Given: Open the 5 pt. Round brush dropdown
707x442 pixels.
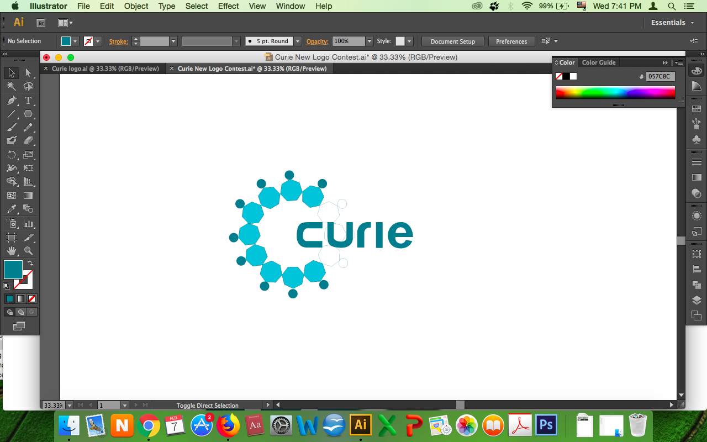Looking at the screenshot, I should [298, 41].
